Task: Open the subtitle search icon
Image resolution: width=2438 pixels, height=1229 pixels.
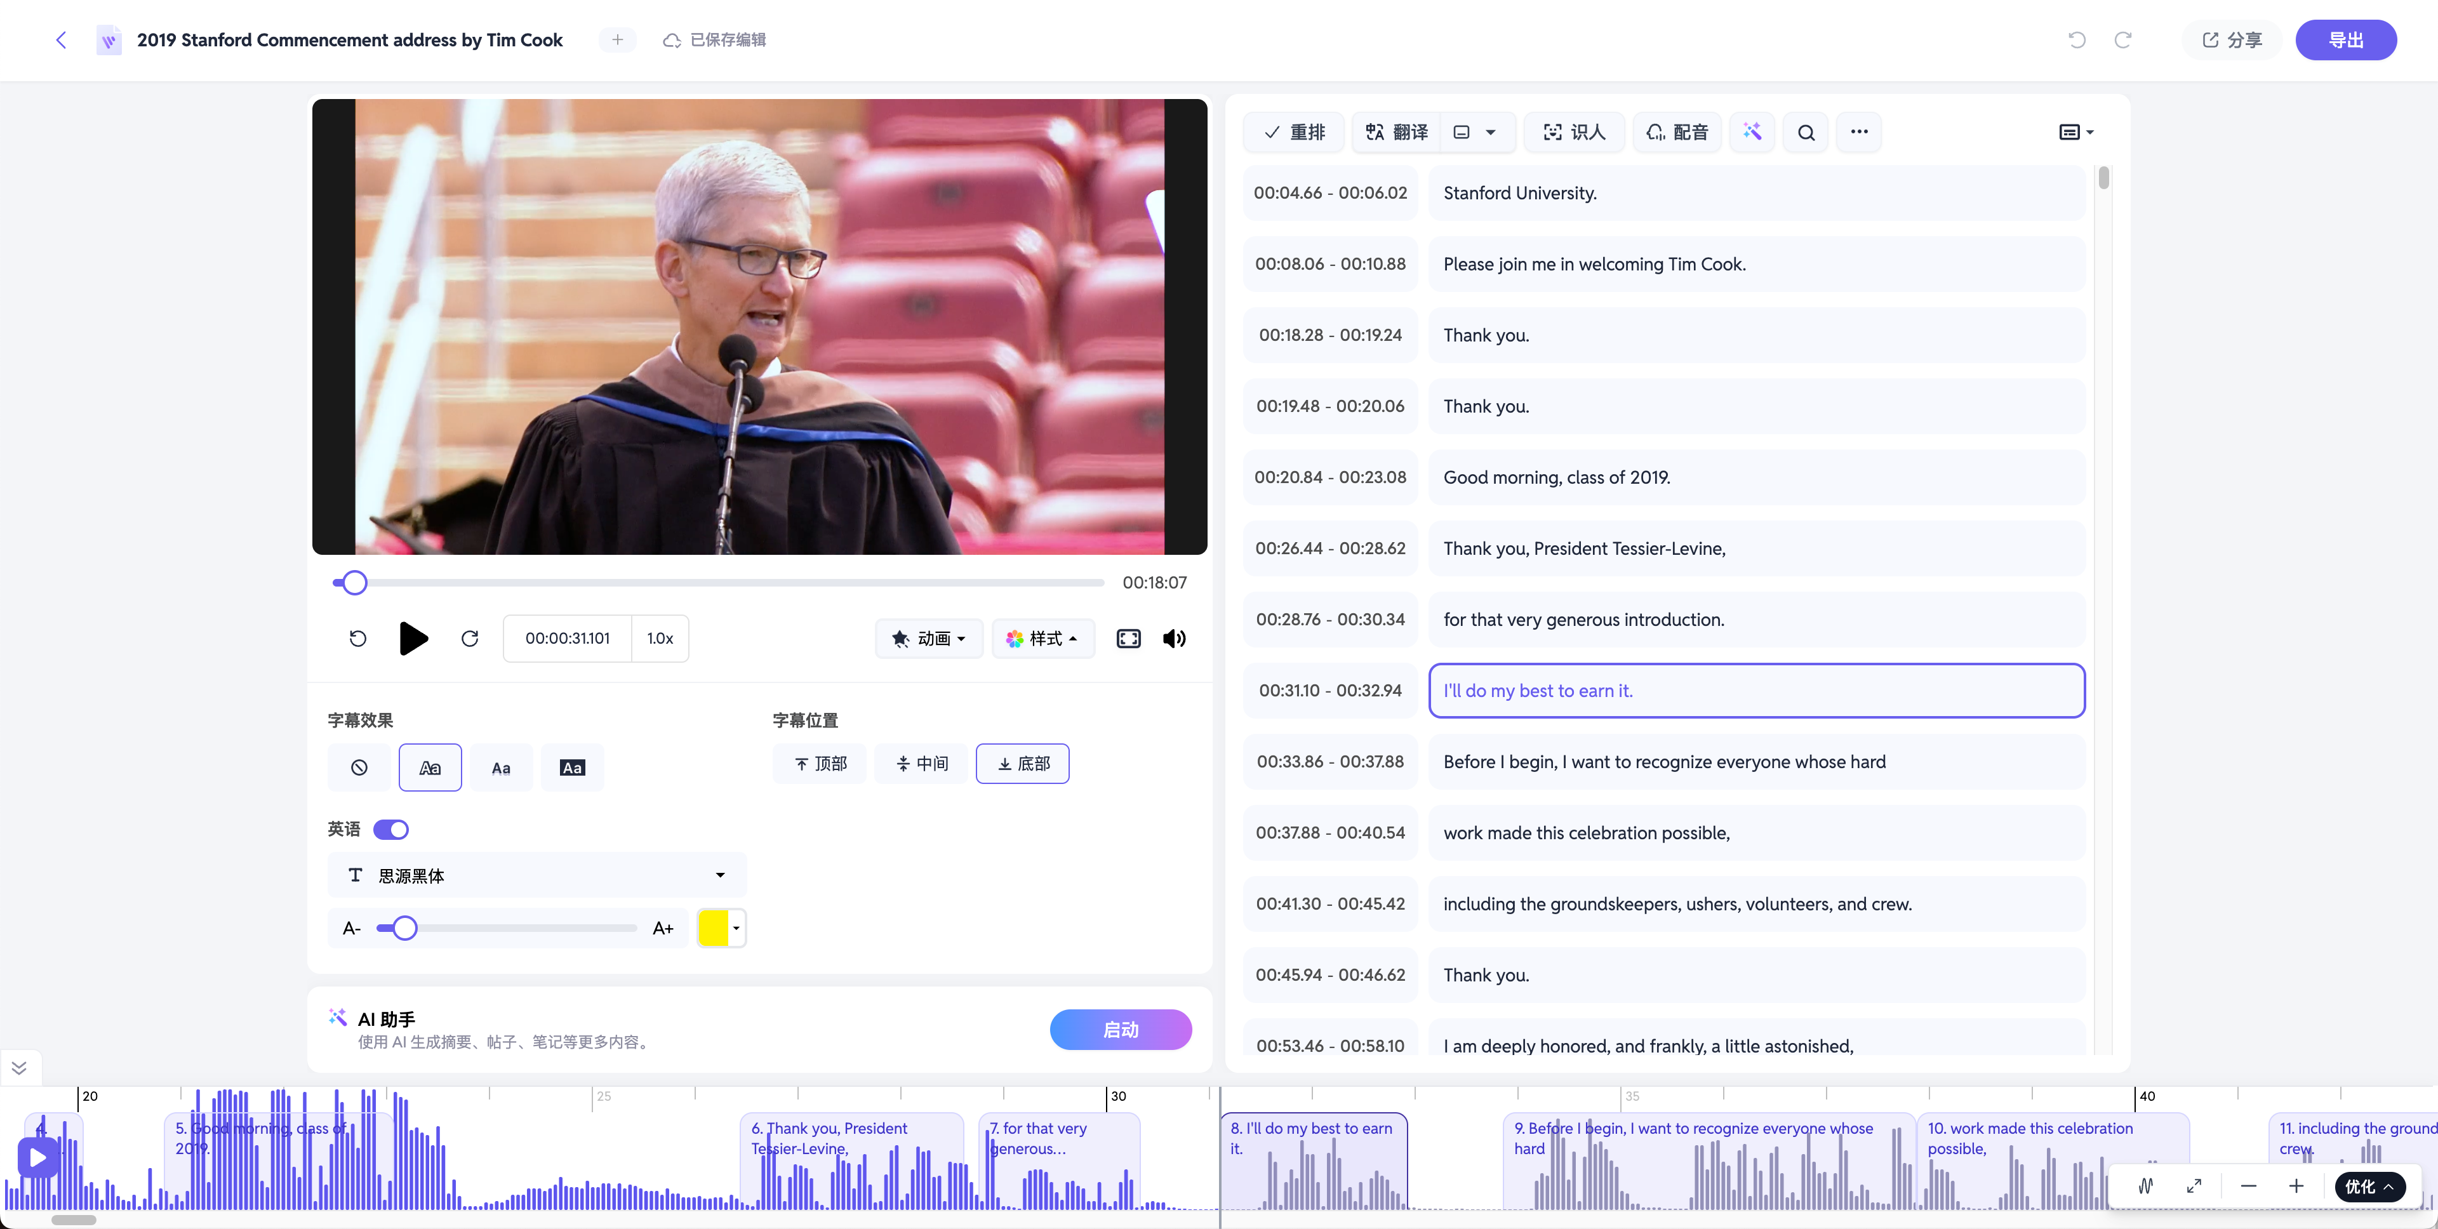Action: coord(1806,133)
